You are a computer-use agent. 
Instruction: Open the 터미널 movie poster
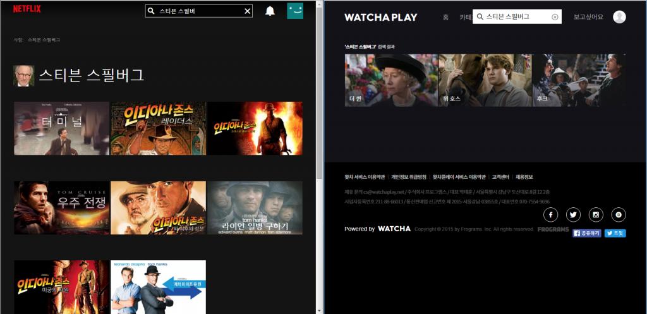(x=61, y=128)
